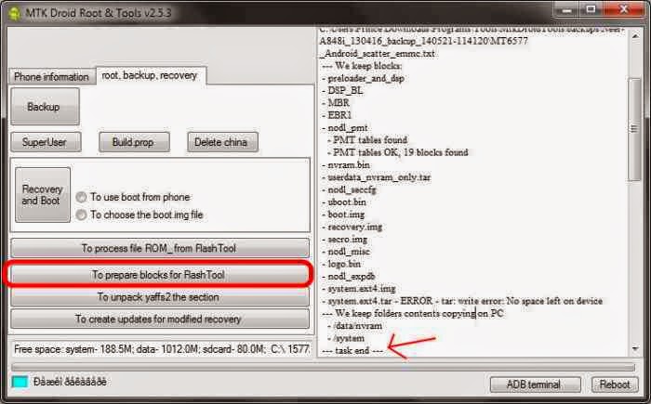The width and height of the screenshot is (651, 404).
Task: Click the log scrollbar thumb
Action: 635,129
